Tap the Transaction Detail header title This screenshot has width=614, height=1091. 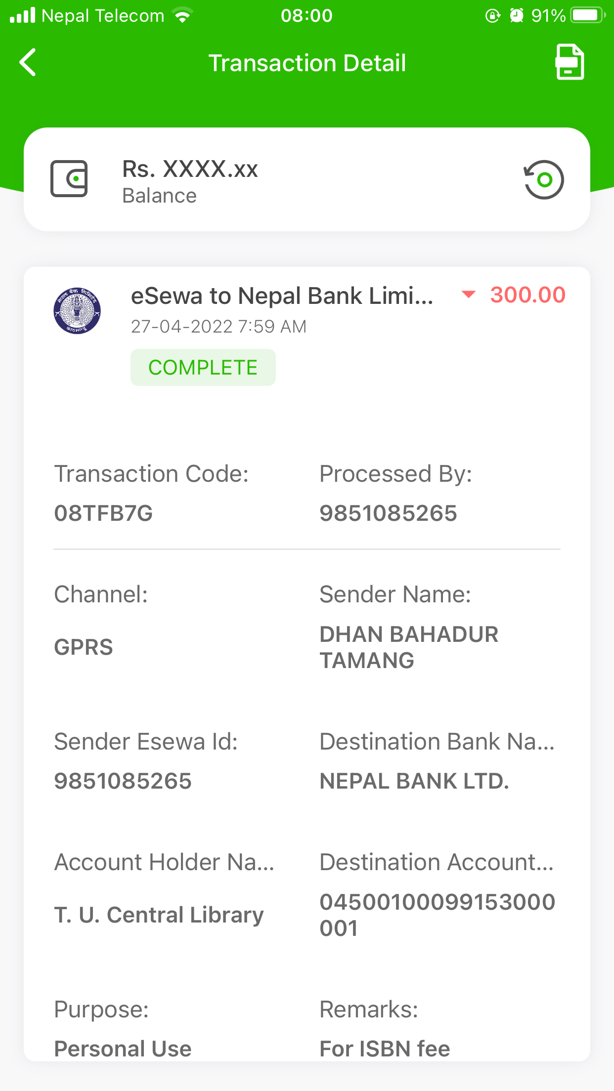(x=307, y=63)
